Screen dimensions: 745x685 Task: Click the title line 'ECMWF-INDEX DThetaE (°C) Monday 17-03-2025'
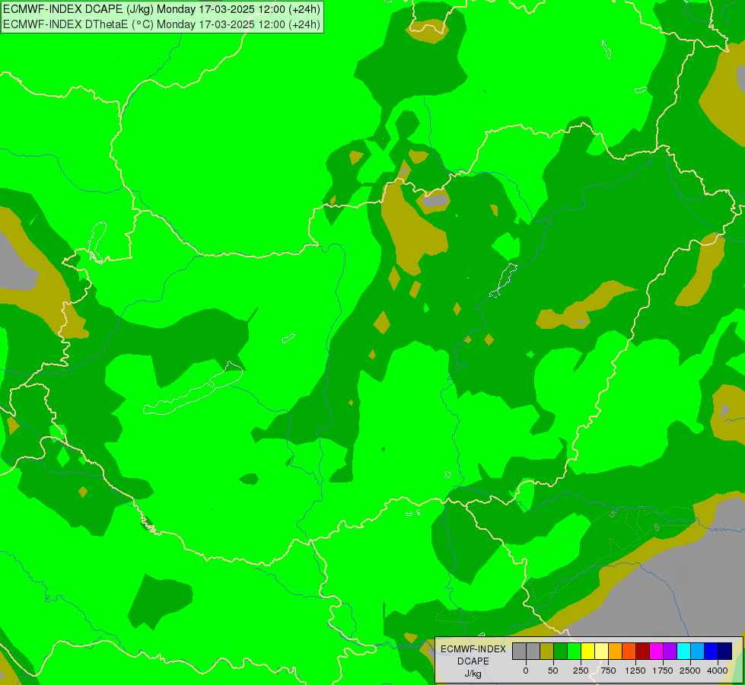click(161, 24)
